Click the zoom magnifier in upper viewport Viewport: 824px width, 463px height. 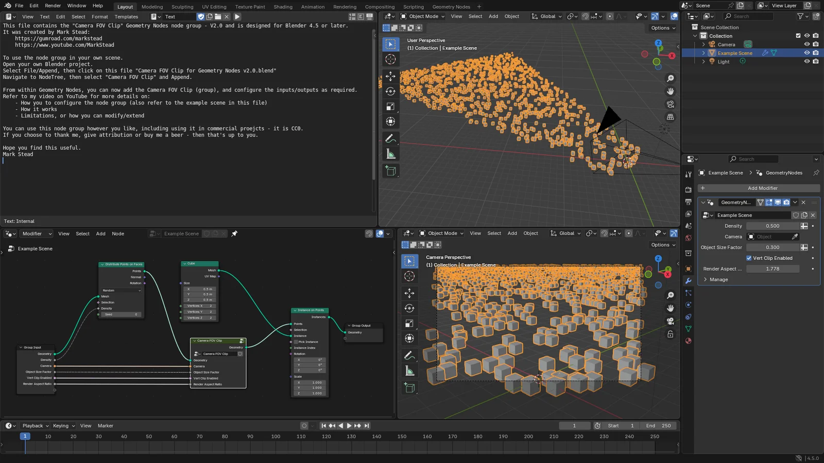coord(670,79)
